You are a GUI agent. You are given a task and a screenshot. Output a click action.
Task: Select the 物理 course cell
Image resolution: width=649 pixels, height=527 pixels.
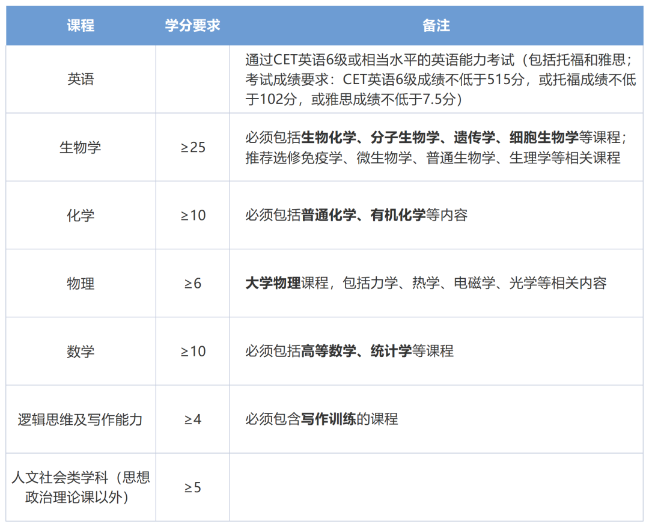click(x=81, y=283)
